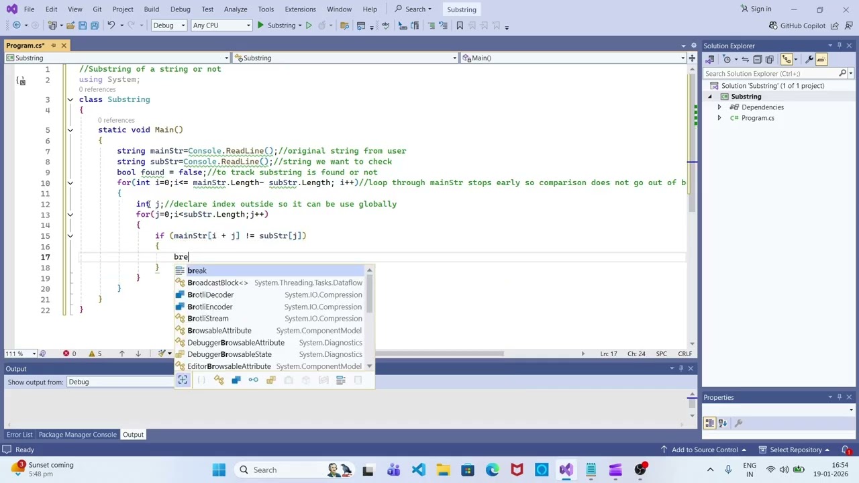Click the Bookmark toolbar icon

pyautogui.click(x=460, y=25)
